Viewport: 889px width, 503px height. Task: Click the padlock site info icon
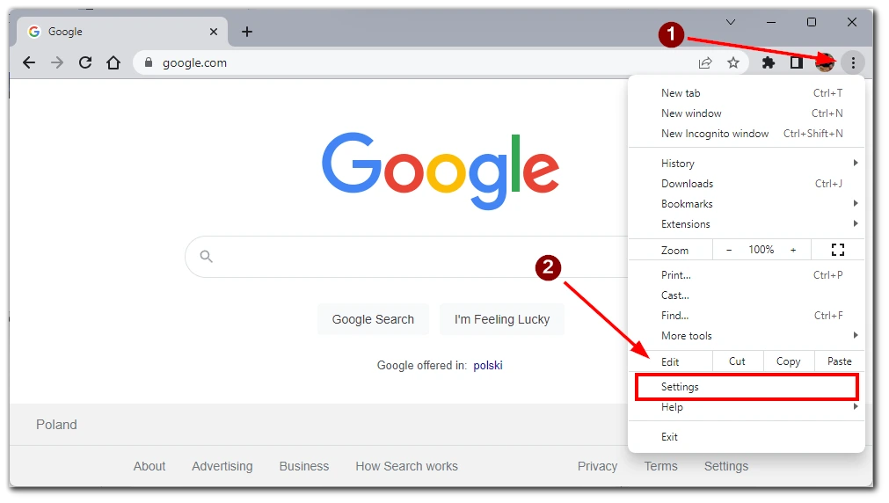click(149, 63)
